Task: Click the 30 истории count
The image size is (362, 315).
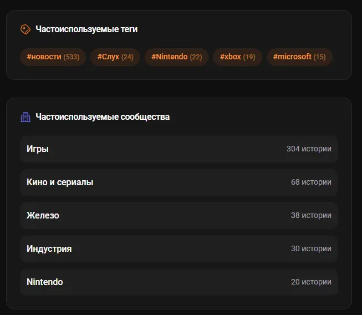Action: coord(311,249)
